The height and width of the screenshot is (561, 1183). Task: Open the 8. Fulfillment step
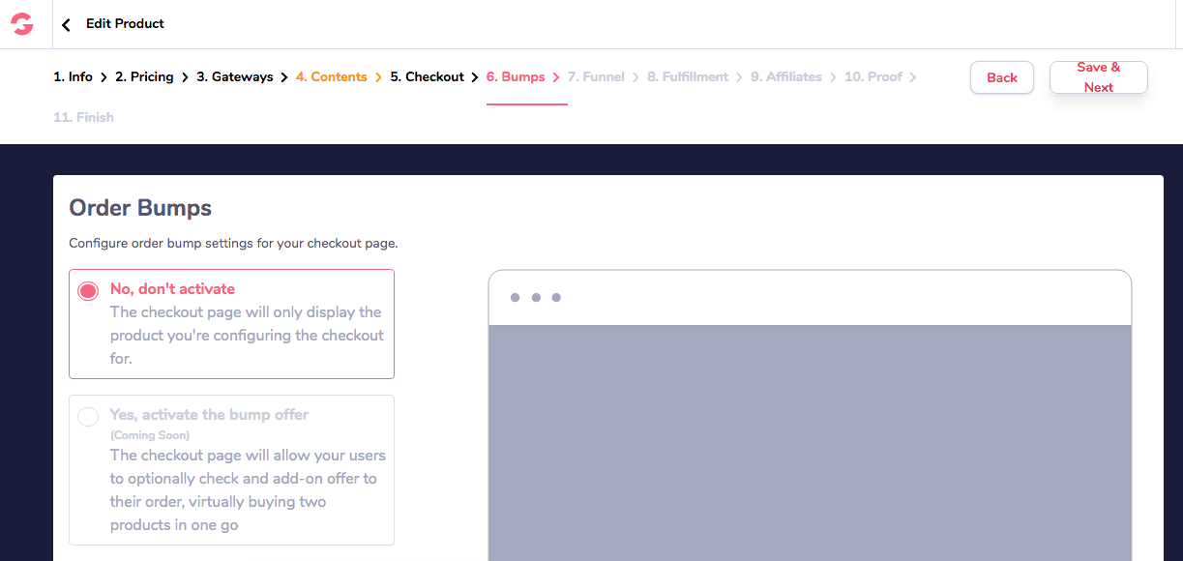click(x=688, y=76)
